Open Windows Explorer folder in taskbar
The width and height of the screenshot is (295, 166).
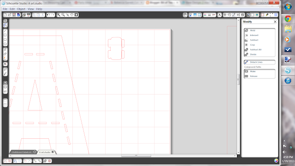pos(288,29)
